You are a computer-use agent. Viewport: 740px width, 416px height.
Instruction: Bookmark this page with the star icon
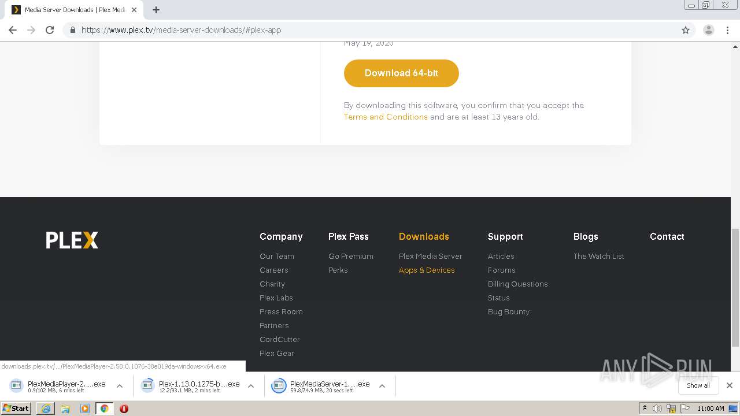[x=686, y=30]
